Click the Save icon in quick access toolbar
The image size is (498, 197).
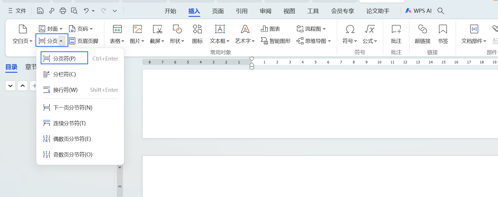click(40, 11)
